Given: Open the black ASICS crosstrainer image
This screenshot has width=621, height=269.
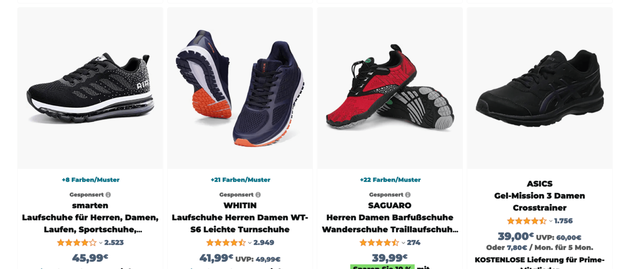Looking at the screenshot, I should 540,88.
